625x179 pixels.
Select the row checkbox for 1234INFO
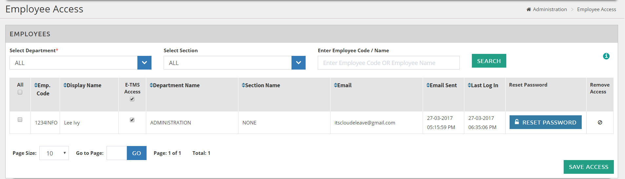coord(20,120)
